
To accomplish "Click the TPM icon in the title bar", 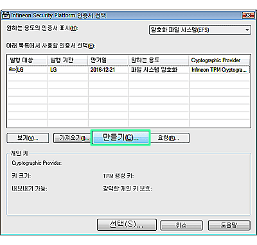I will pos(5,15).
